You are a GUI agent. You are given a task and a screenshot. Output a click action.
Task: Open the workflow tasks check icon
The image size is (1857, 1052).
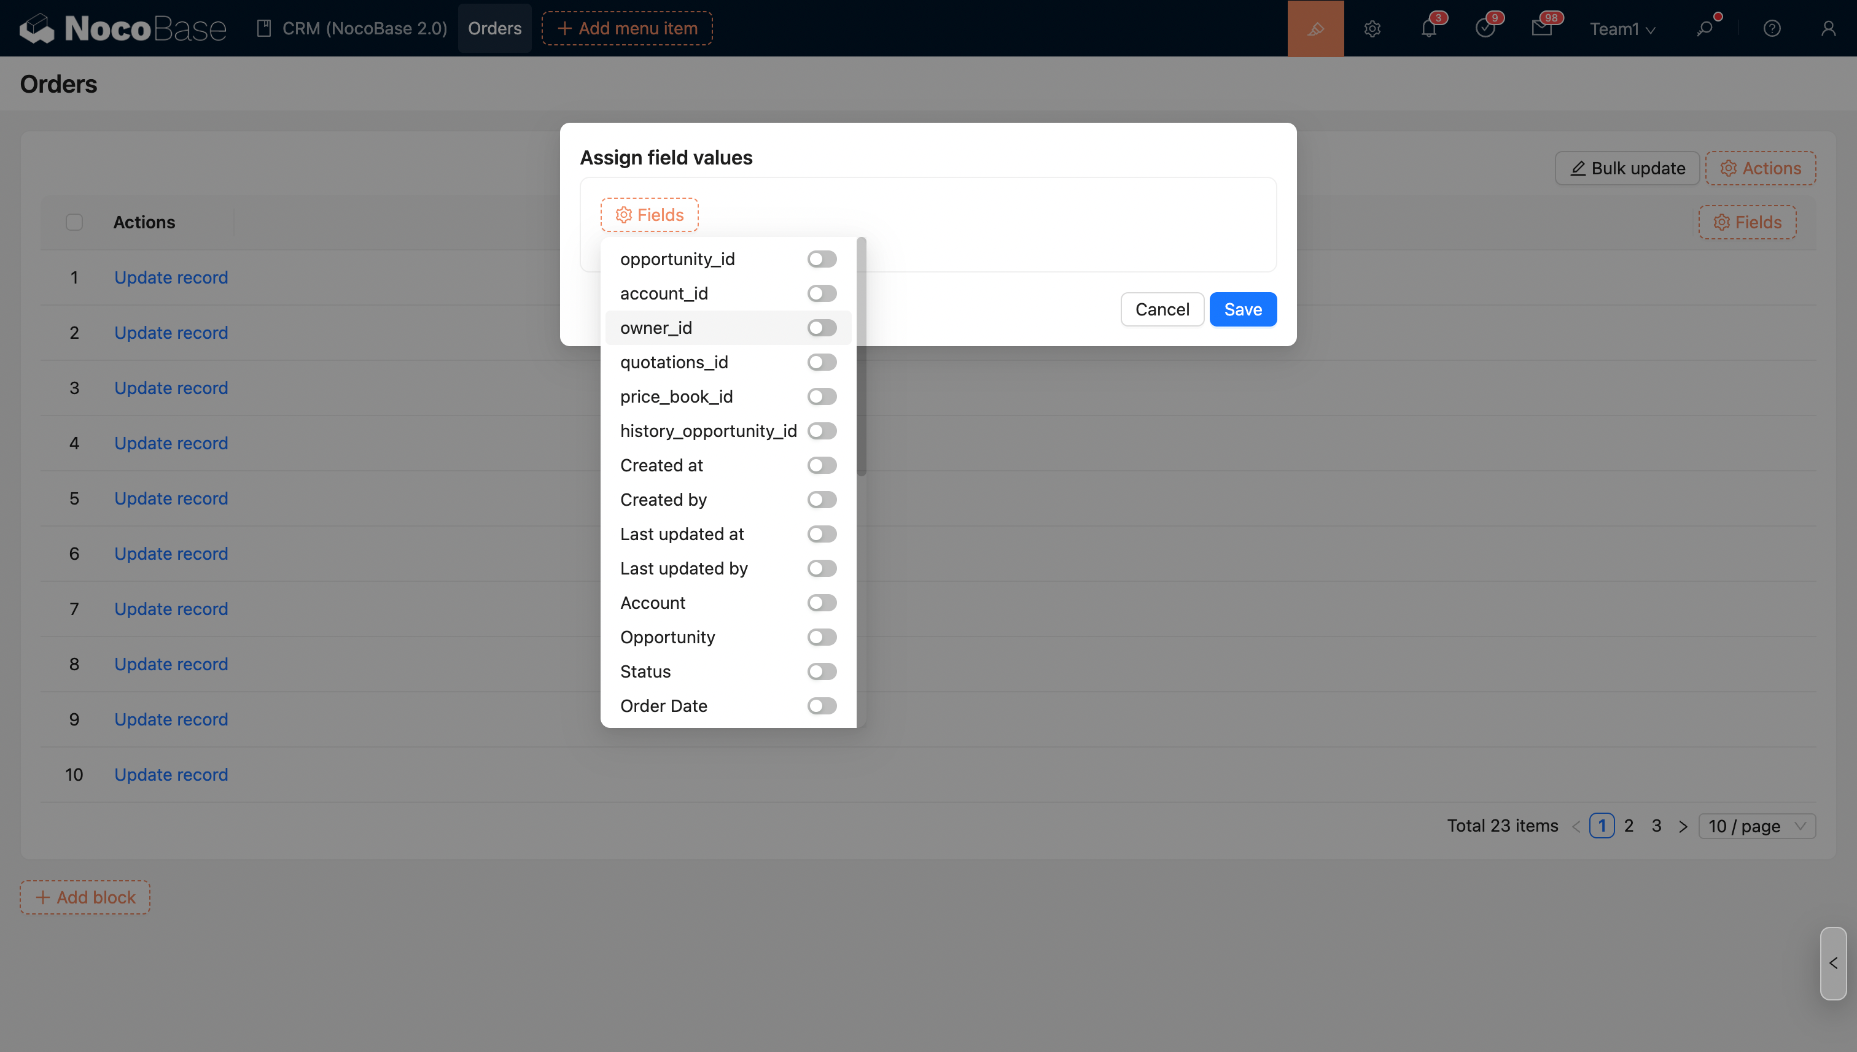1485,28
